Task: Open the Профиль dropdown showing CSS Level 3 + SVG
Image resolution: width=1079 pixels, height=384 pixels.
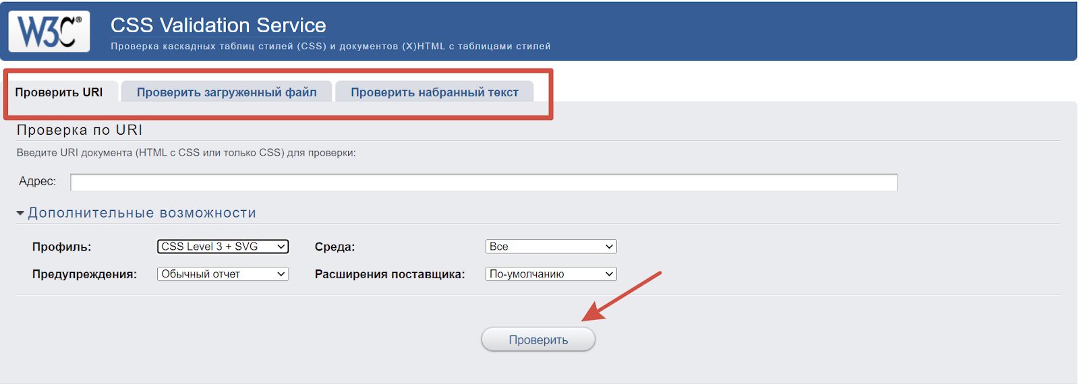Action: point(223,247)
